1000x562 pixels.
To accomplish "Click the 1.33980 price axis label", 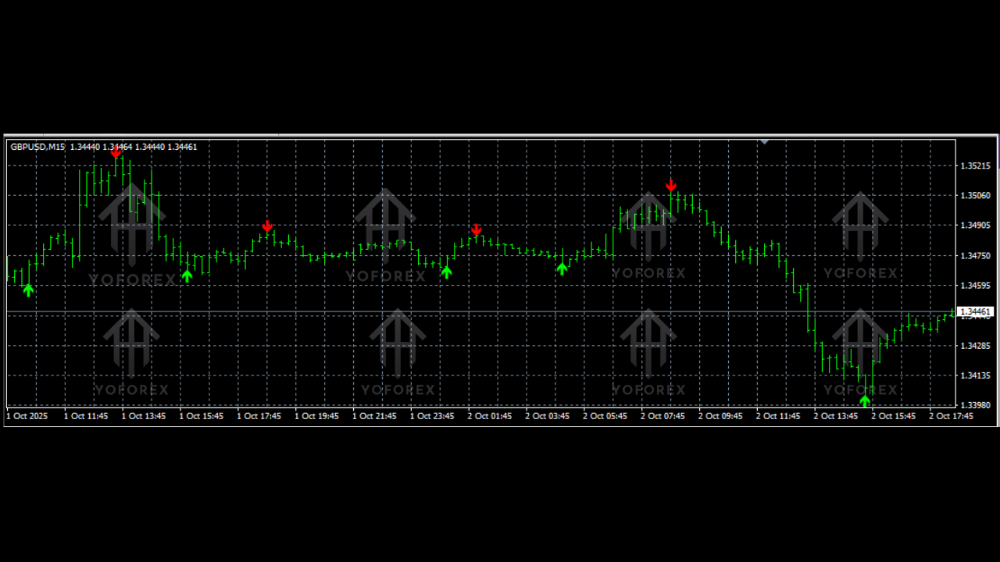I will coord(976,405).
